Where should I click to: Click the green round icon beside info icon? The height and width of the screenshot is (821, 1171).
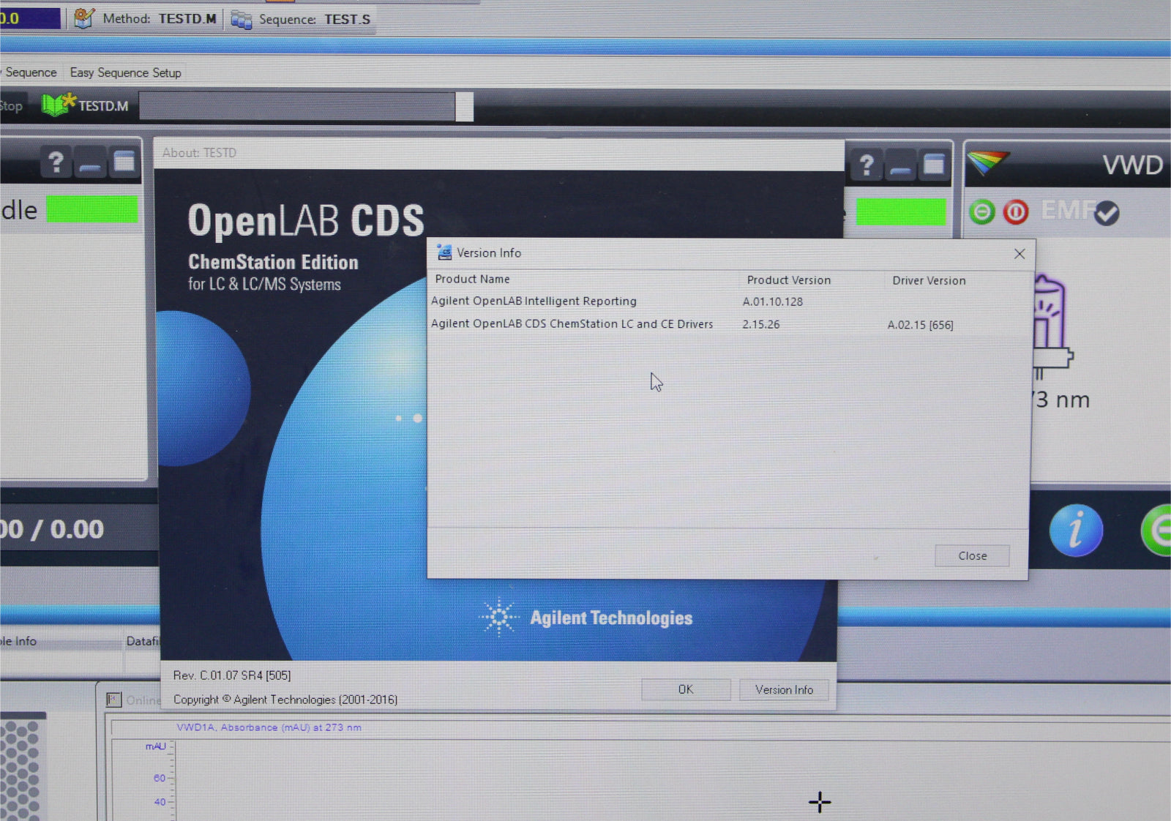click(x=1156, y=531)
